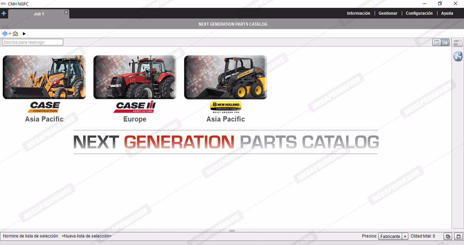Add a new job tab with plus icon
The width and height of the screenshot is (464, 245).
coord(4,14)
